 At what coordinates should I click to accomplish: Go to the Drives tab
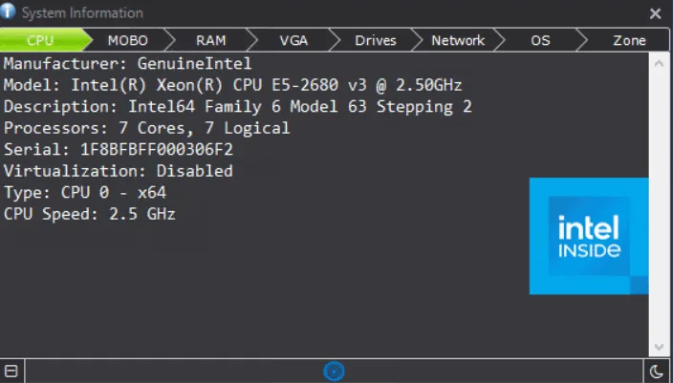[x=376, y=40]
